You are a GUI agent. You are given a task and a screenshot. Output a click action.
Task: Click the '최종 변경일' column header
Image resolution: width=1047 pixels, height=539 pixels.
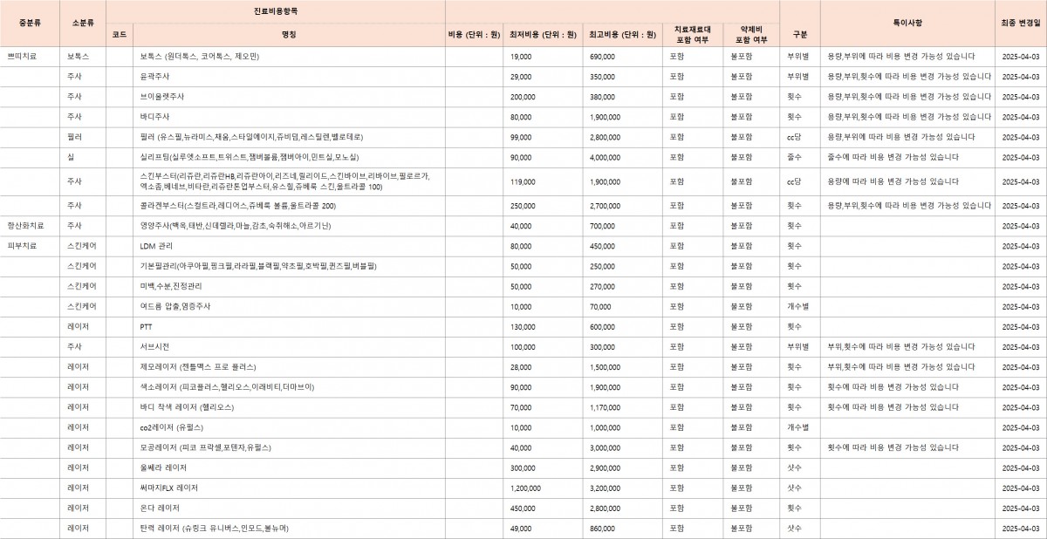click(1021, 23)
